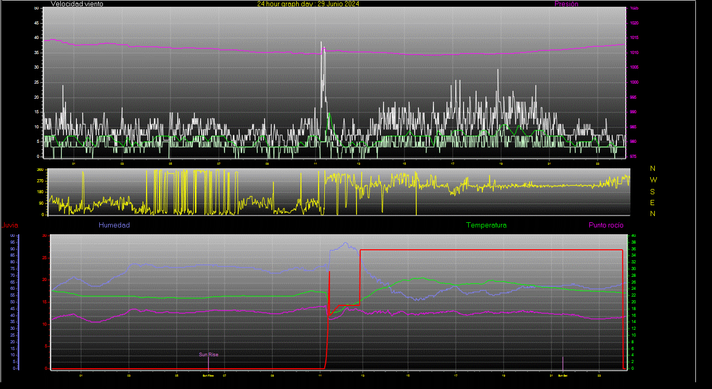712x389 pixels.
Task: Click the '270' wind direction axis value
Action: coord(39,181)
